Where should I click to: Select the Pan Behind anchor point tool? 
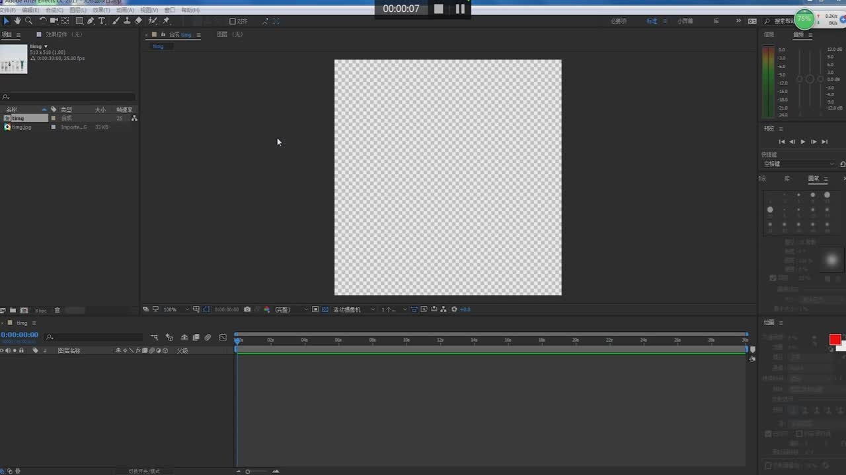[x=65, y=21]
